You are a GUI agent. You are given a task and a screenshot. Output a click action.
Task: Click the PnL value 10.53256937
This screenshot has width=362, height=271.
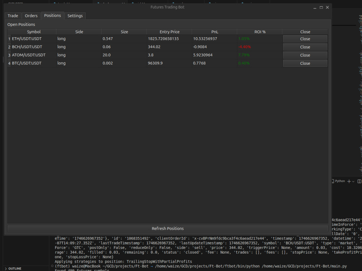(205, 39)
